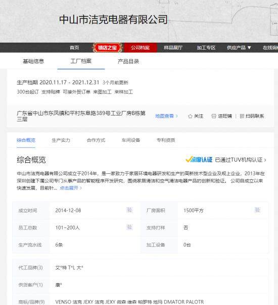Open the 镇店之宝 badge in the navigation bar
This screenshot has width=278, height=305.
pyautogui.click(x=107, y=48)
